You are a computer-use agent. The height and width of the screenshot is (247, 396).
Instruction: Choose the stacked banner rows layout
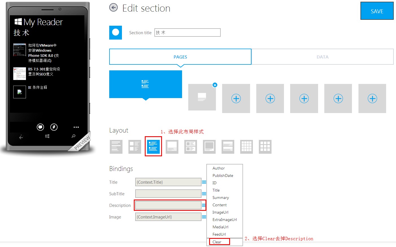pos(228,147)
